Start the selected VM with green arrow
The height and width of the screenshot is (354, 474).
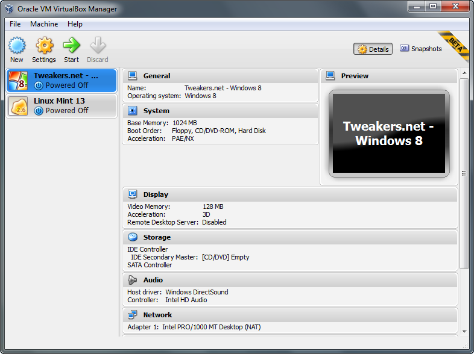pos(72,45)
